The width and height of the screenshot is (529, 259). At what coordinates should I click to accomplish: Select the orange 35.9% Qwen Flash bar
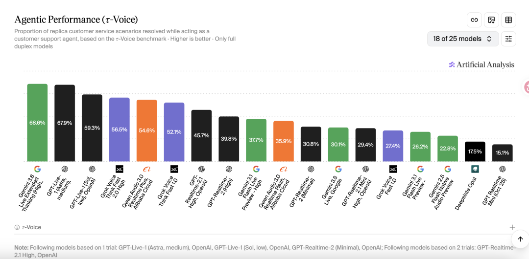(284, 141)
